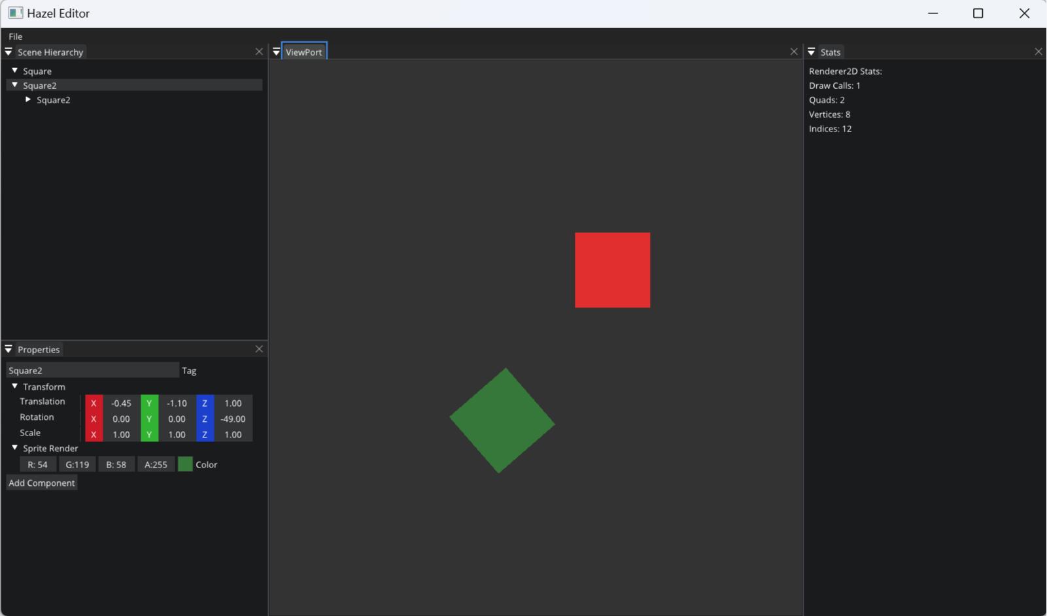Viewport: 1047px width, 616px height.
Task: Open the Properties panel dropdown triangle
Action: tap(9, 349)
